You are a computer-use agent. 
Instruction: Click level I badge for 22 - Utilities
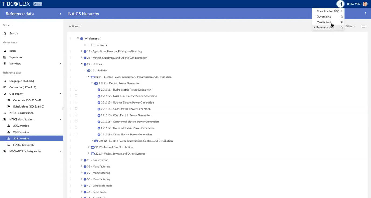[85, 64]
